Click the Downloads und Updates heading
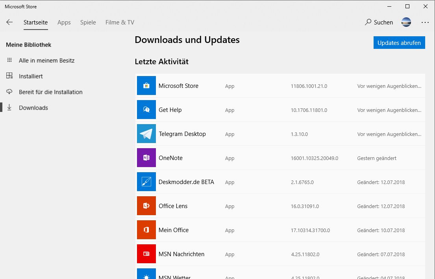The width and height of the screenshot is (435, 279). tap(187, 40)
